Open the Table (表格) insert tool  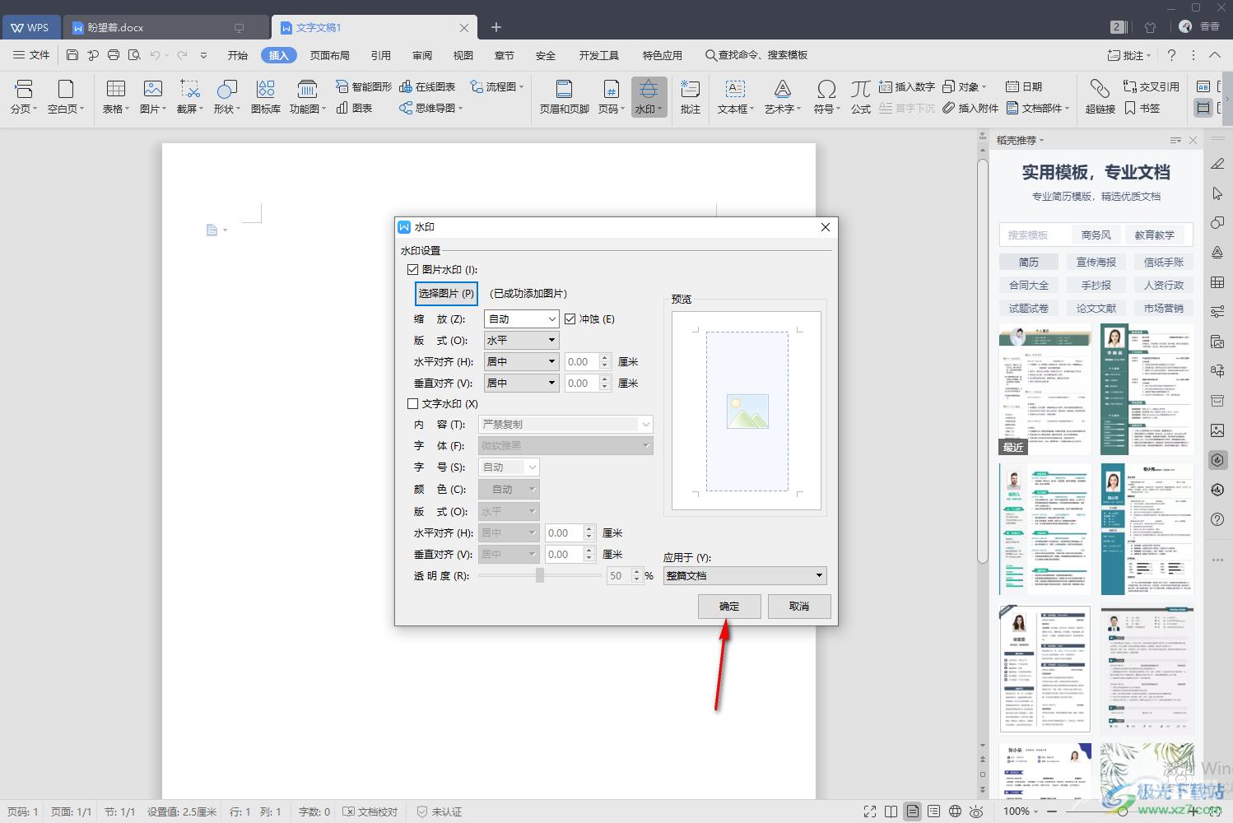click(x=115, y=96)
